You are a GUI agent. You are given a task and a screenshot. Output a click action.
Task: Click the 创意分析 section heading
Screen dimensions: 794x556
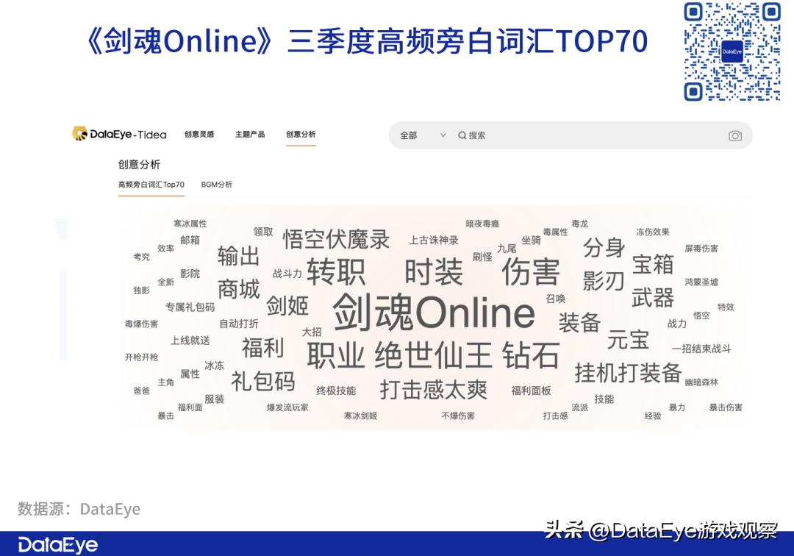(140, 164)
